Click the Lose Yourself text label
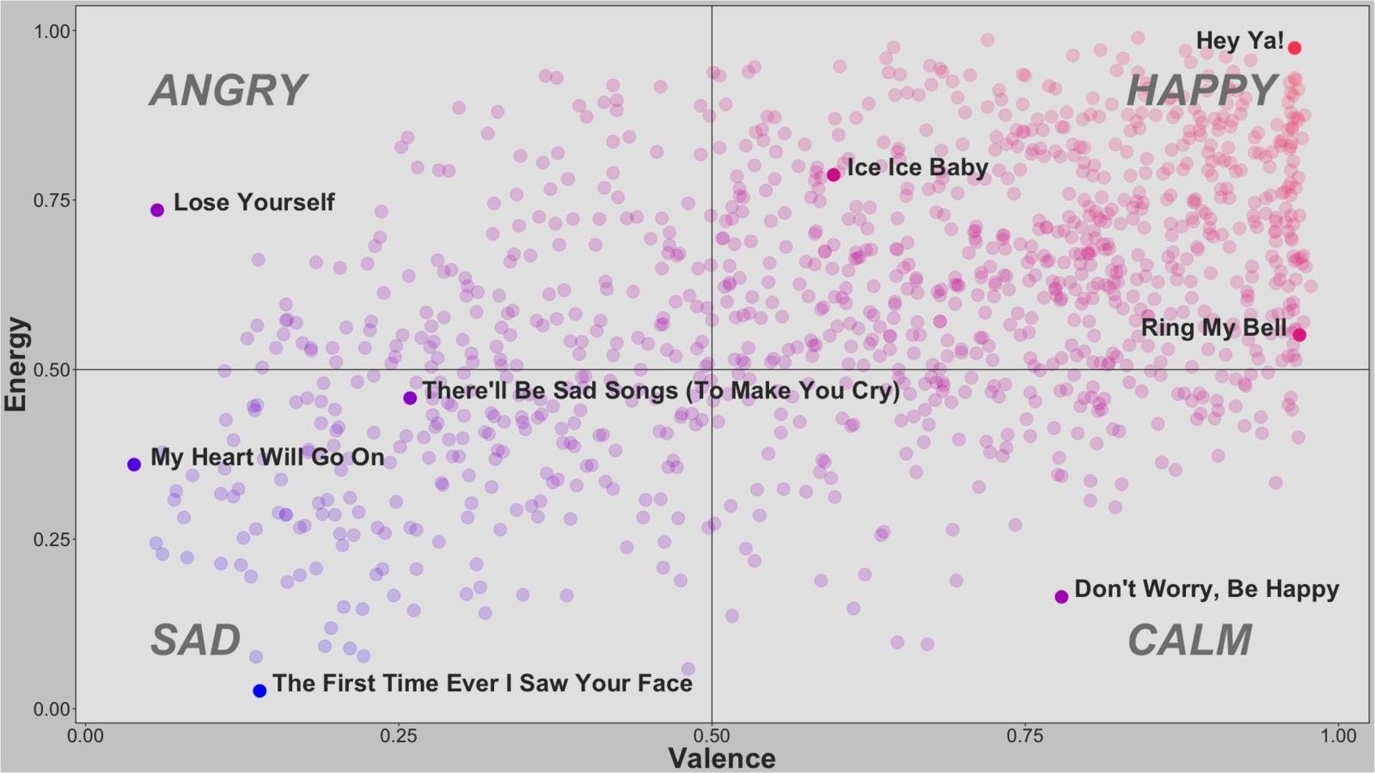The image size is (1375, 773). (x=254, y=203)
